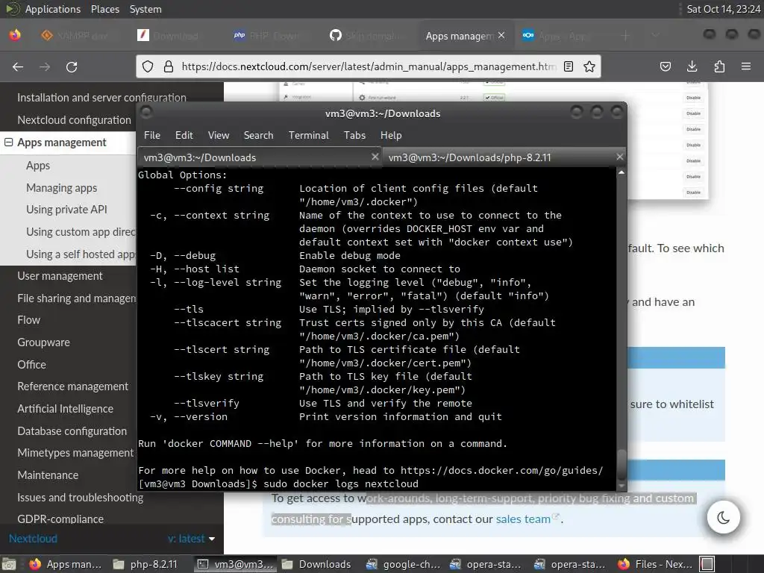This screenshot has width=764, height=573.
Task: Close the php-8.2.11 terminal tab
Action: coord(619,157)
